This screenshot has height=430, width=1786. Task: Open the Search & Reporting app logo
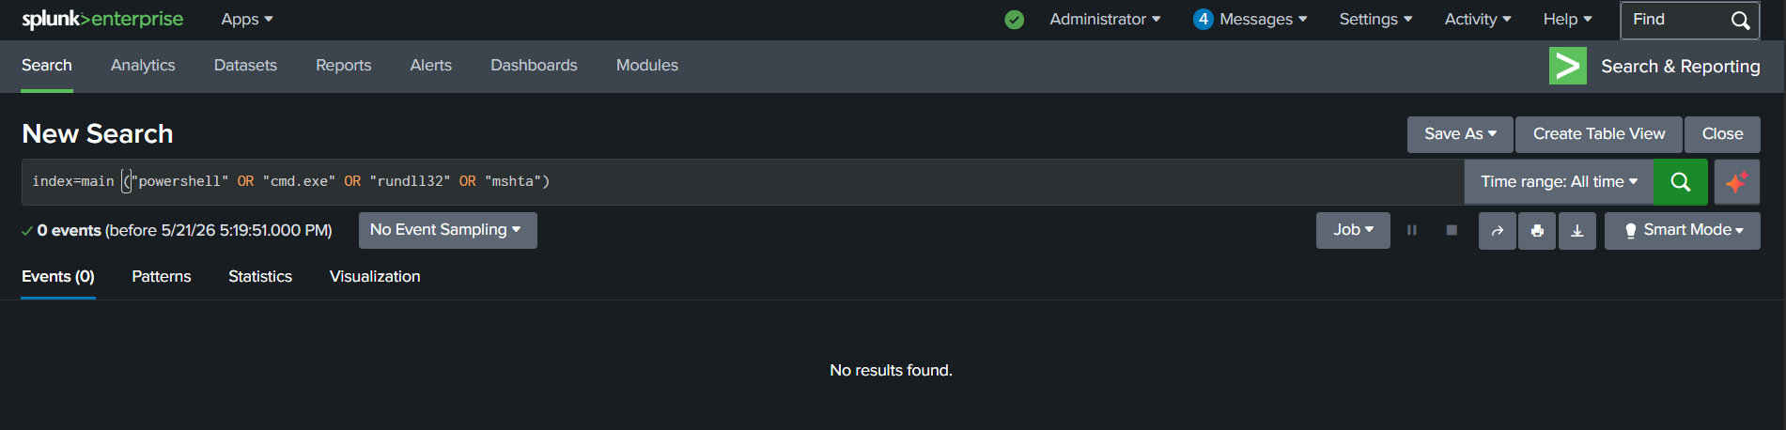tap(1567, 66)
